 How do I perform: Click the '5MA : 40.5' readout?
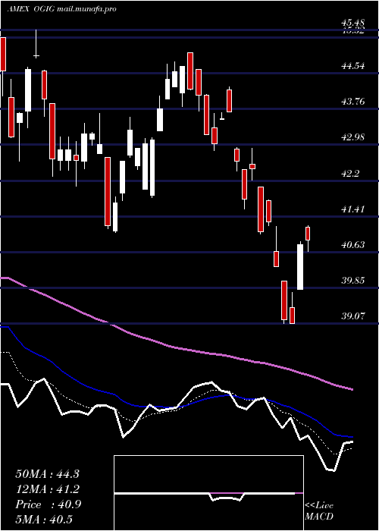click(x=44, y=520)
